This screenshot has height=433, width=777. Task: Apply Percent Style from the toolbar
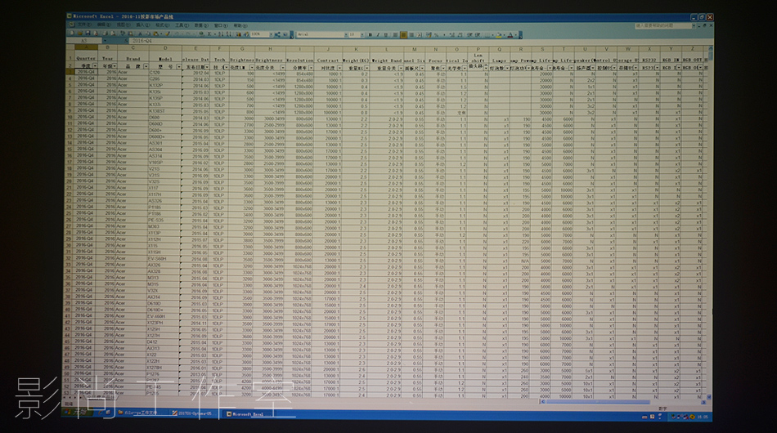(x=437, y=34)
